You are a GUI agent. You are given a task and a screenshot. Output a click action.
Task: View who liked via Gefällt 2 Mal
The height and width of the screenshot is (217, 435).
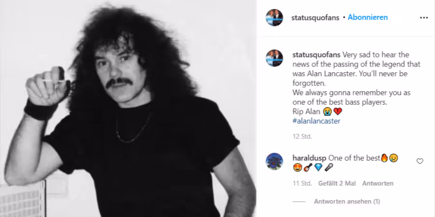point(337,184)
